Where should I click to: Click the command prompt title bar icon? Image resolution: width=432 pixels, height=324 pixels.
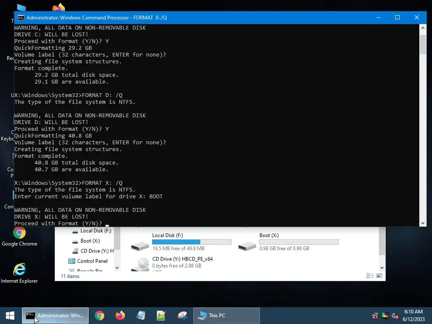pos(21,18)
